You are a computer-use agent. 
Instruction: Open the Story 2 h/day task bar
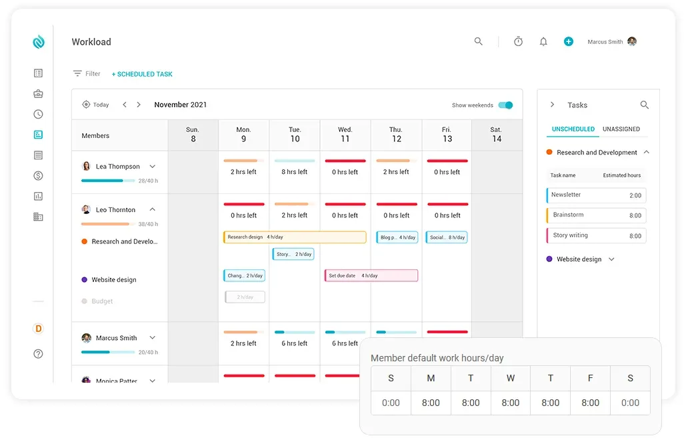point(293,254)
